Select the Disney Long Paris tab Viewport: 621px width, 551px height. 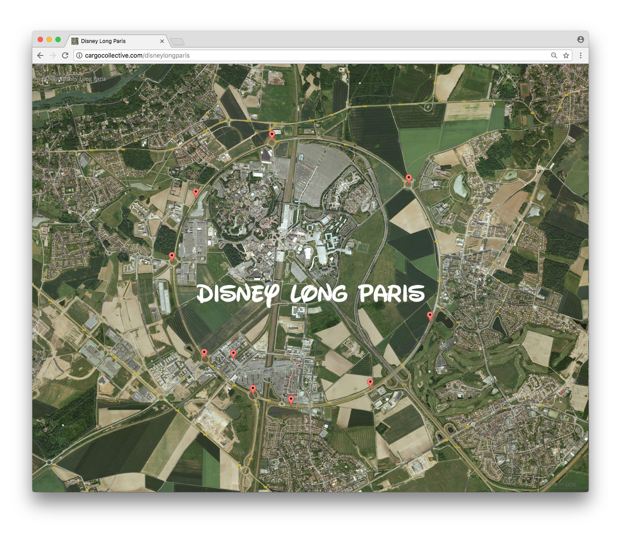(x=117, y=41)
